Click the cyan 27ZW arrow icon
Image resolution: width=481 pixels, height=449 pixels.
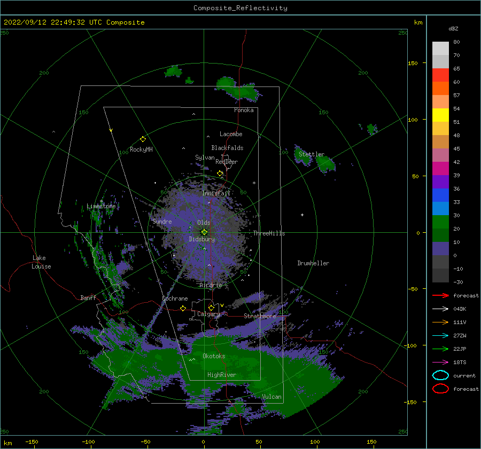coord(440,335)
